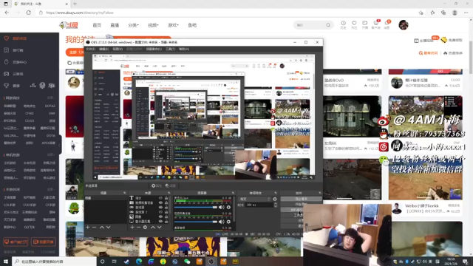The height and width of the screenshot is (266, 473).
Task: Click the 滤镜 filters button in OBS source toolbar
Action: 171,185
